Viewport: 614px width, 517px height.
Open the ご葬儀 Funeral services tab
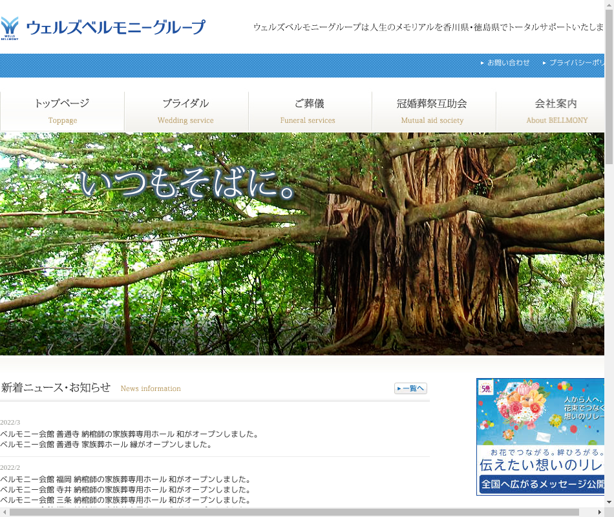click(308, 111)
